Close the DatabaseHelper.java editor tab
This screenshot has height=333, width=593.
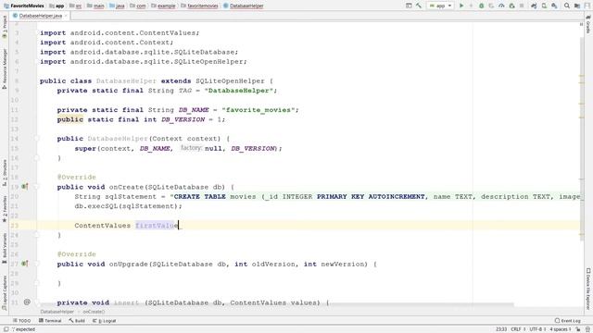[x=66, y=16]
